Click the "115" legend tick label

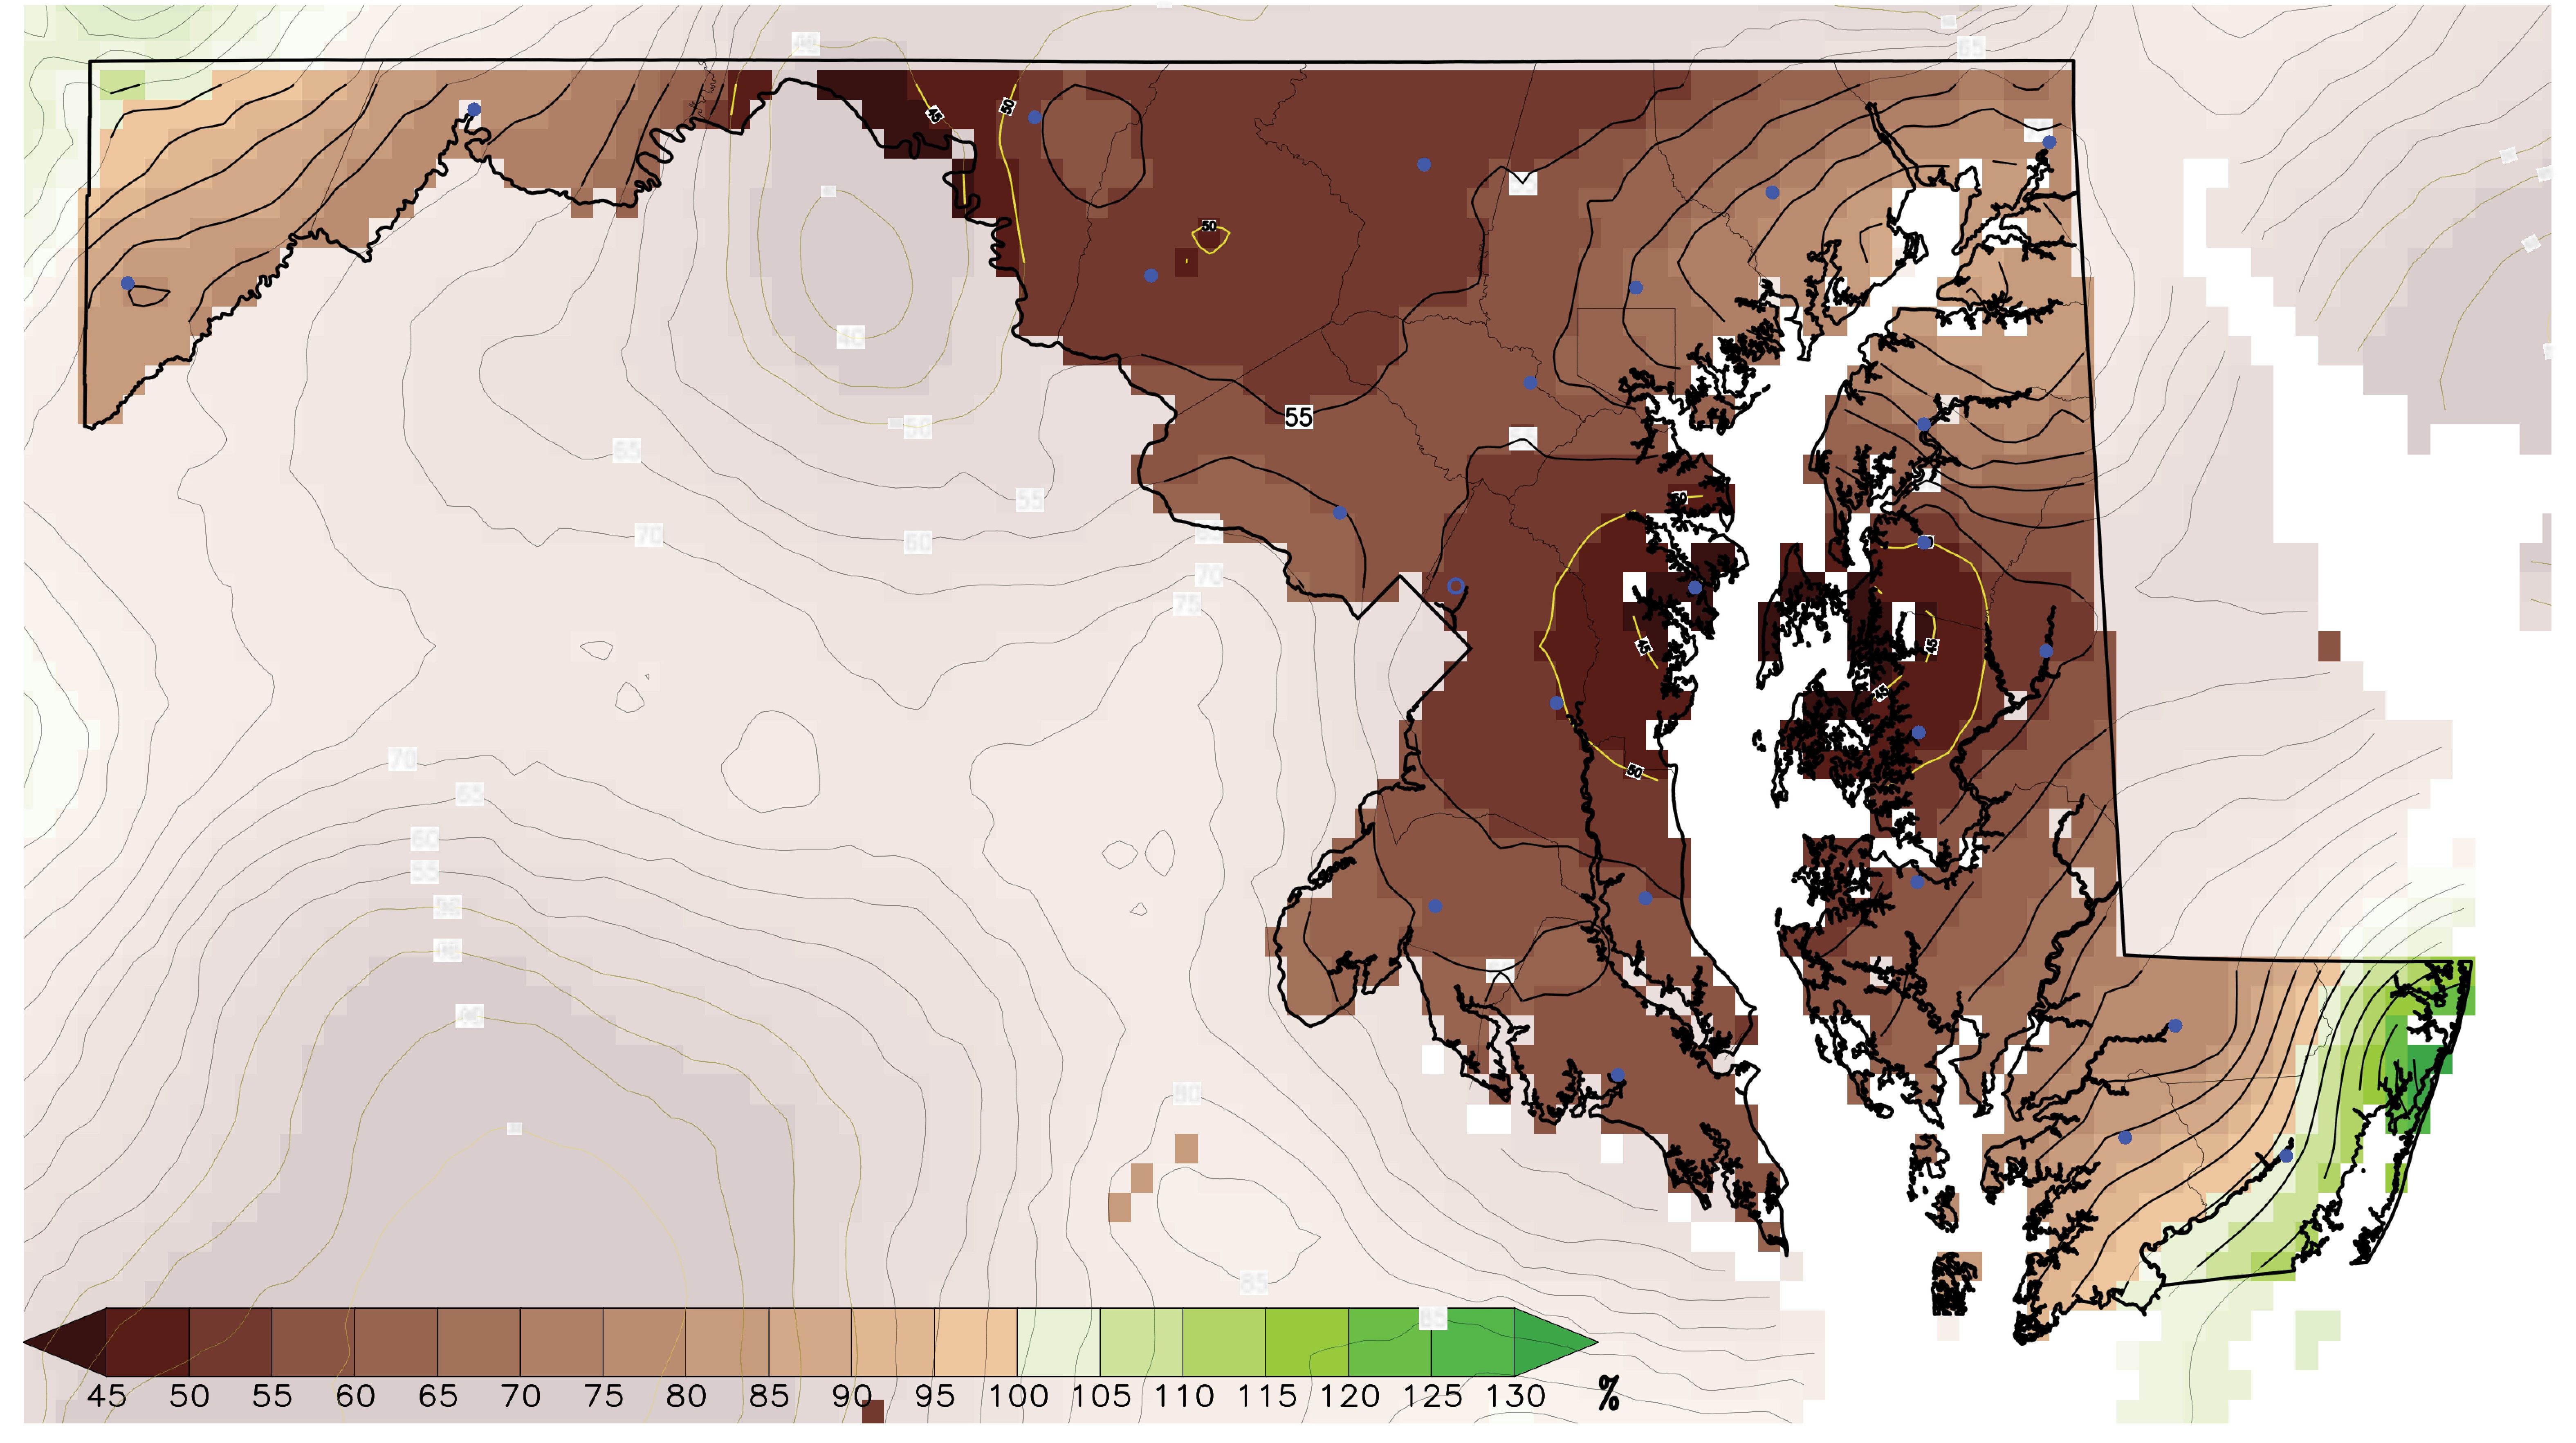point(1267,1396)
